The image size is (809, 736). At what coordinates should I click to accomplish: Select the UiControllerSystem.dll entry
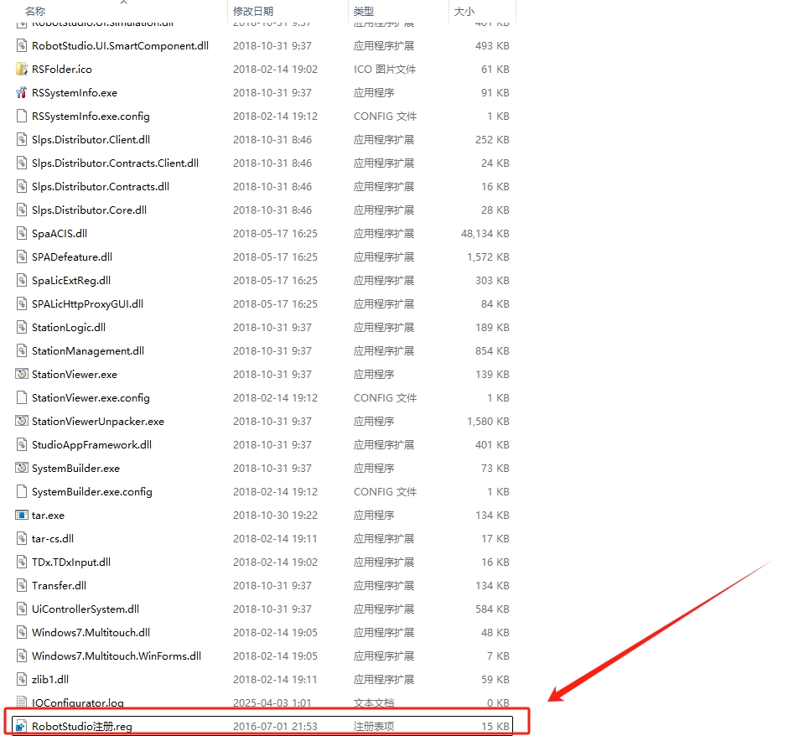coord(85,609)
